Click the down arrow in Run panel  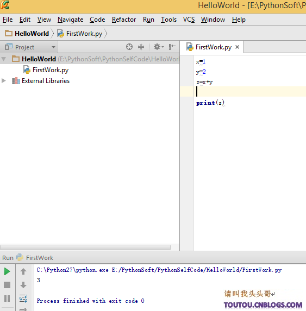(23, 285)
